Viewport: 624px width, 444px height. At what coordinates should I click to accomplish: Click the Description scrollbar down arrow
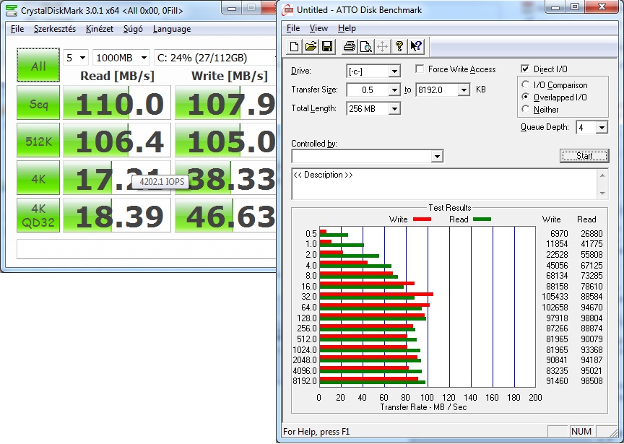(602, 193)
